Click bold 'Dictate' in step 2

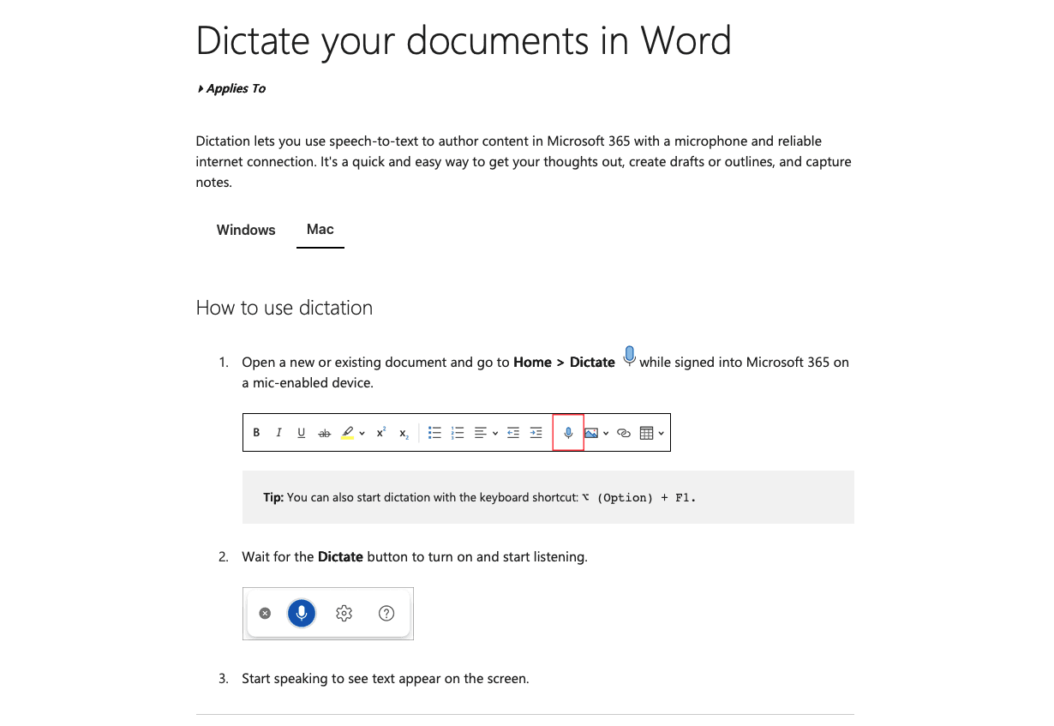coord(340,557)
